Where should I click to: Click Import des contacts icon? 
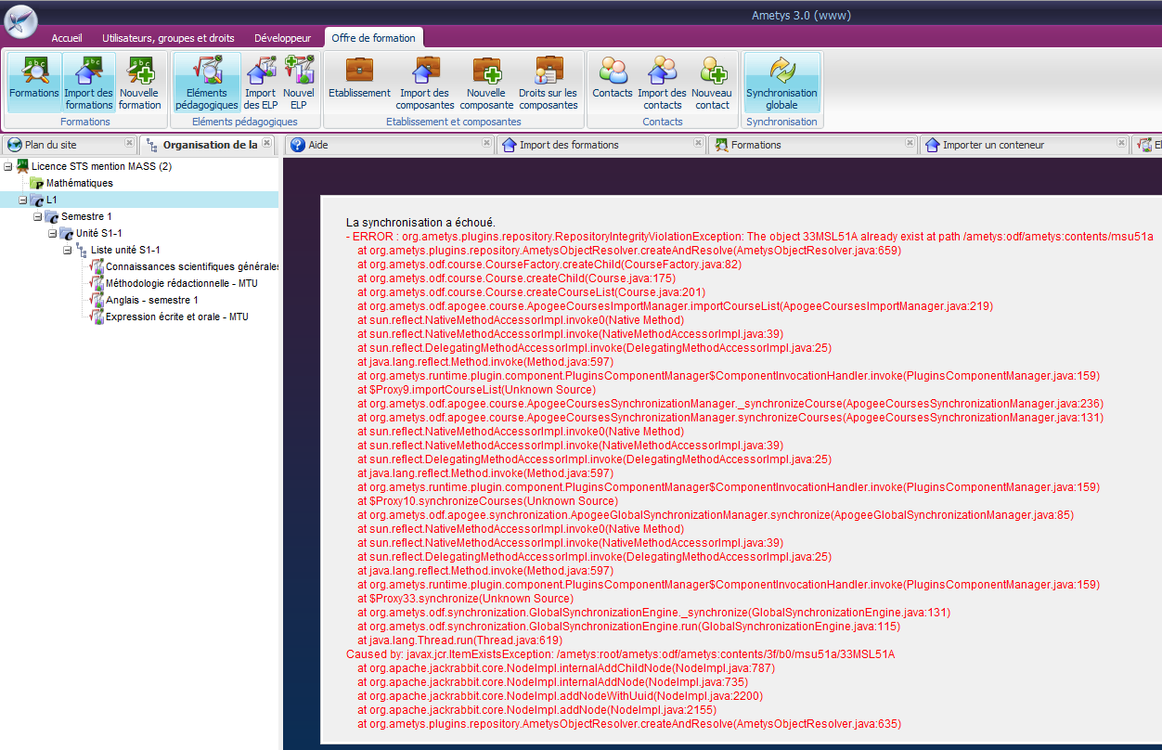click(662, 82)
